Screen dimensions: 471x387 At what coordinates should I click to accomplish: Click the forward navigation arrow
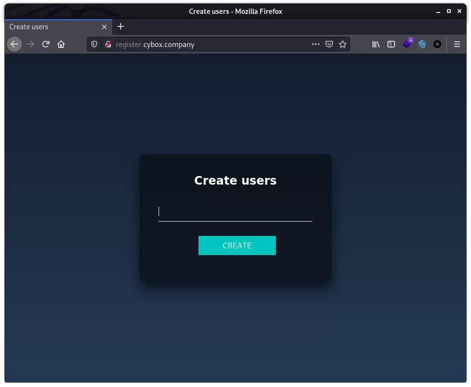(30, 44)
